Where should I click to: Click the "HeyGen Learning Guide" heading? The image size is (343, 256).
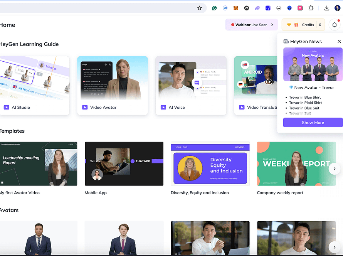coord(29,44)
